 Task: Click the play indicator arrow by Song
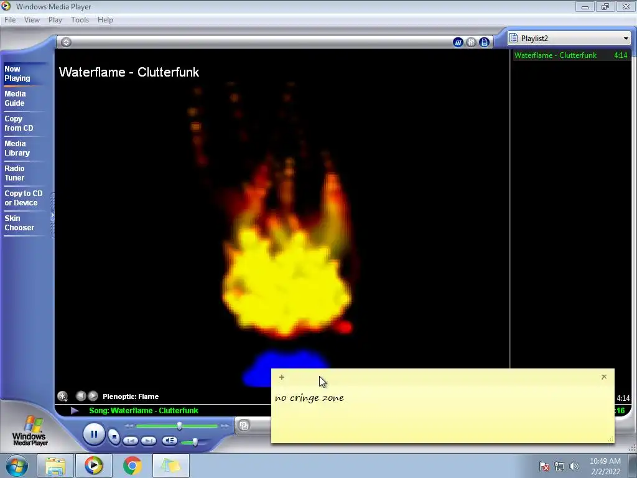[x=75, y=411]
